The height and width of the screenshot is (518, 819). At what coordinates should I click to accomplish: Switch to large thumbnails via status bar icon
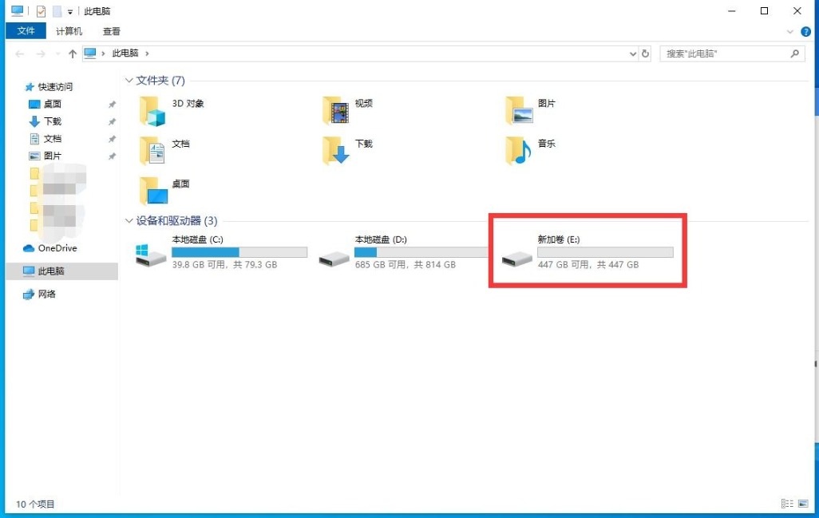click(803, 504)
